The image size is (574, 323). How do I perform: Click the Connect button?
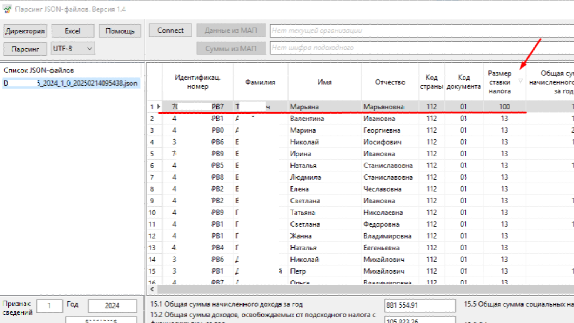pyautogui.click(x=170, y=31)
